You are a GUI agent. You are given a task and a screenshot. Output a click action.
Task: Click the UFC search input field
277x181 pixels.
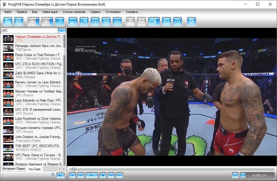click(x=29, y=31)
